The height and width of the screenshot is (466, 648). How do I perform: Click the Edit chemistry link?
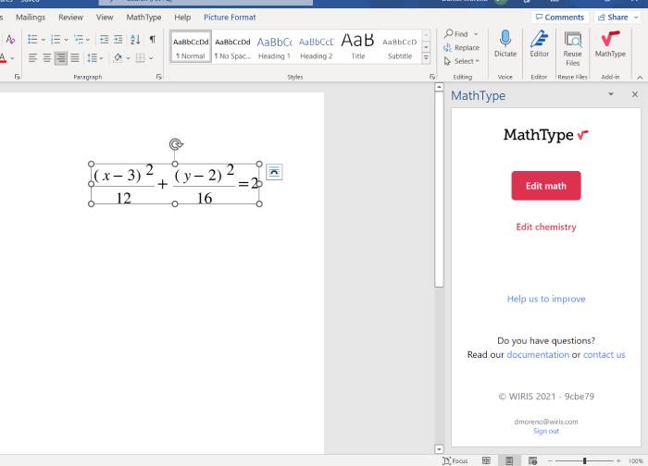pyautogui.click(x=546, y=227)
